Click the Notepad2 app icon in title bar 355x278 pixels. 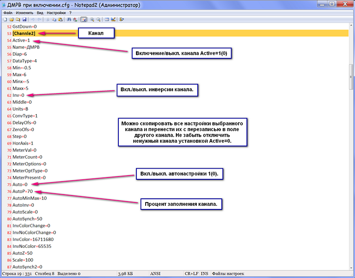(x=4, y=5)
